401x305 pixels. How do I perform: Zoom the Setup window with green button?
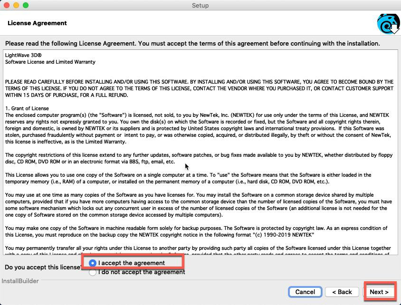tap(26, 5)
